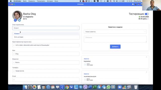Image resolution: width=161 pixels, height=90 pixels.
Task: Click the Заметка link dated 06.07.2020
Action: (x=86, y=74)
